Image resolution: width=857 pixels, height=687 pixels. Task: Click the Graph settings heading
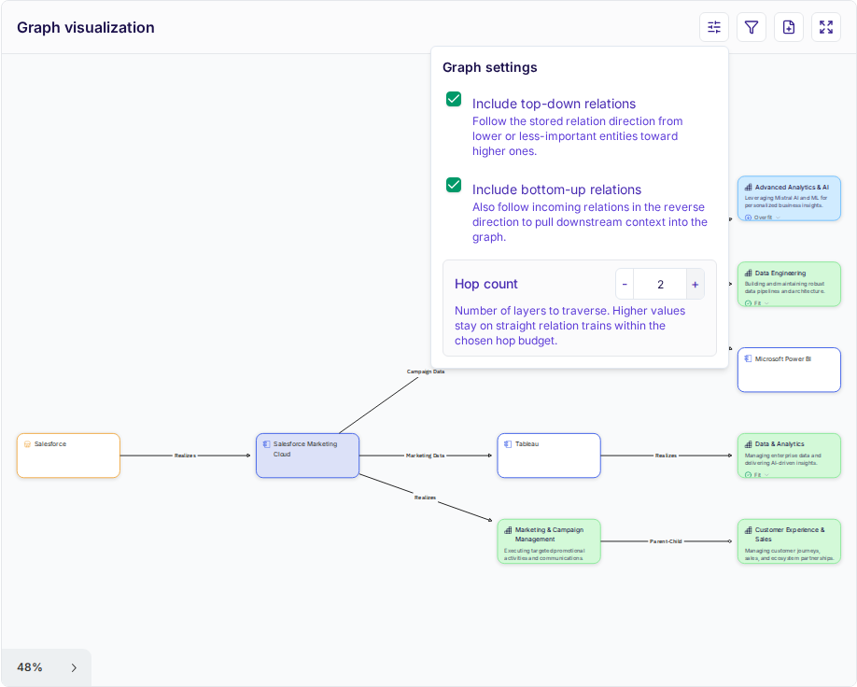tap(490, 67)
